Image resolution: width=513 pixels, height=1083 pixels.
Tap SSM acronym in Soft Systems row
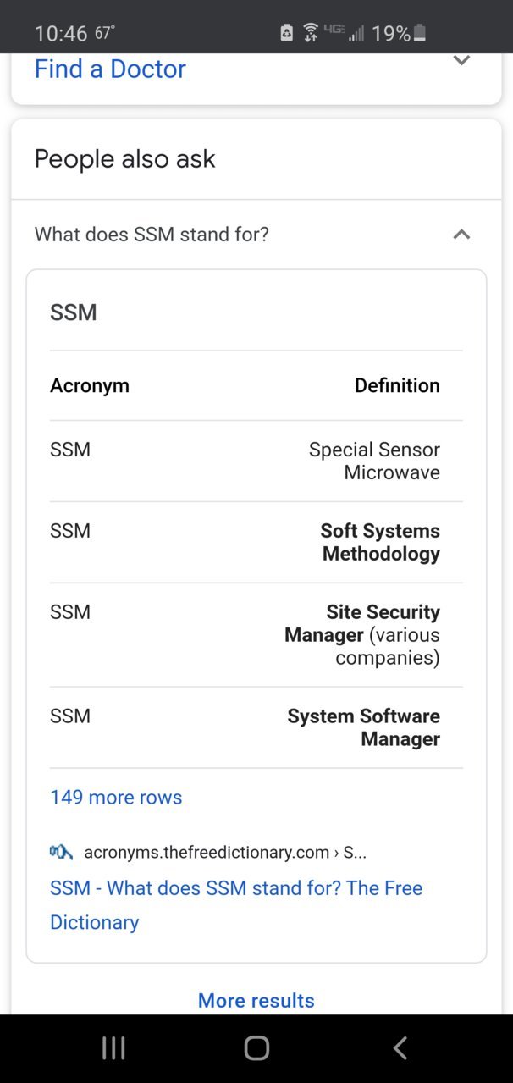[70, 531]
